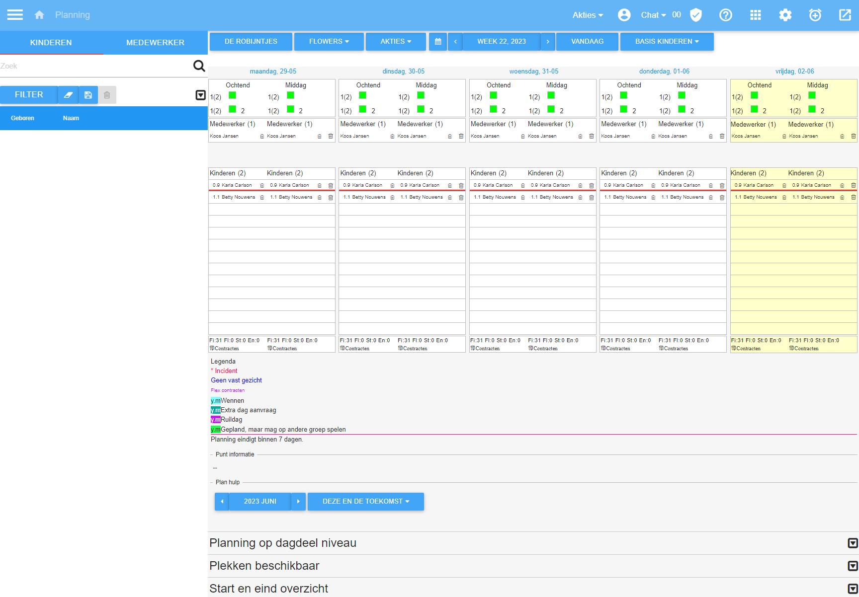Switch to the MEDEWERKER tab
Screen dimensions: 859x597
coord(156,43)
